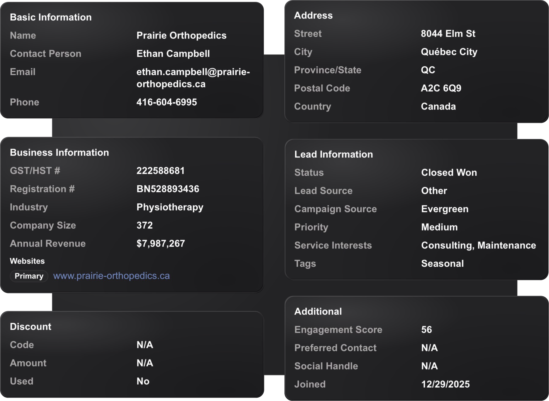
Task: Click the postal code A2C 6Q9
Action: pos(441,88)
